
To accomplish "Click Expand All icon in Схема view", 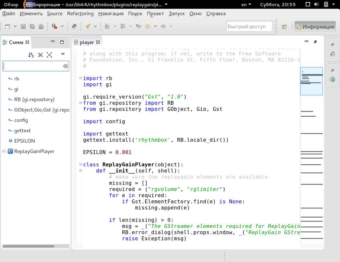I will 49,55.
